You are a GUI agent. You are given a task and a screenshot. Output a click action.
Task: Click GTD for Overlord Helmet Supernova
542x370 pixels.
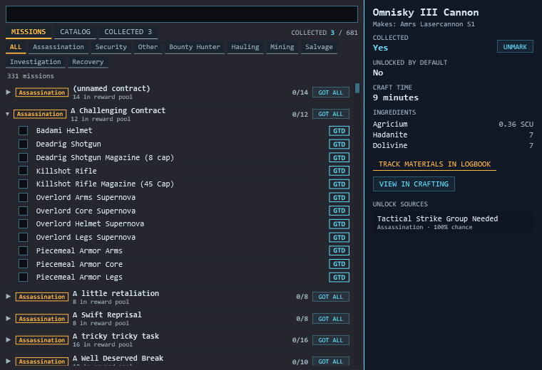tap(339, 224)
